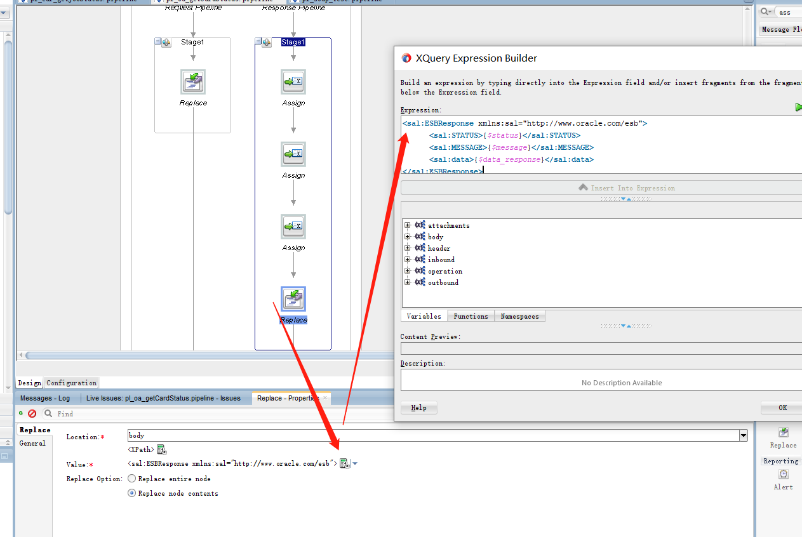
Task: Click the green run icon in Expression Builder
Action: (x=798, y=107)
